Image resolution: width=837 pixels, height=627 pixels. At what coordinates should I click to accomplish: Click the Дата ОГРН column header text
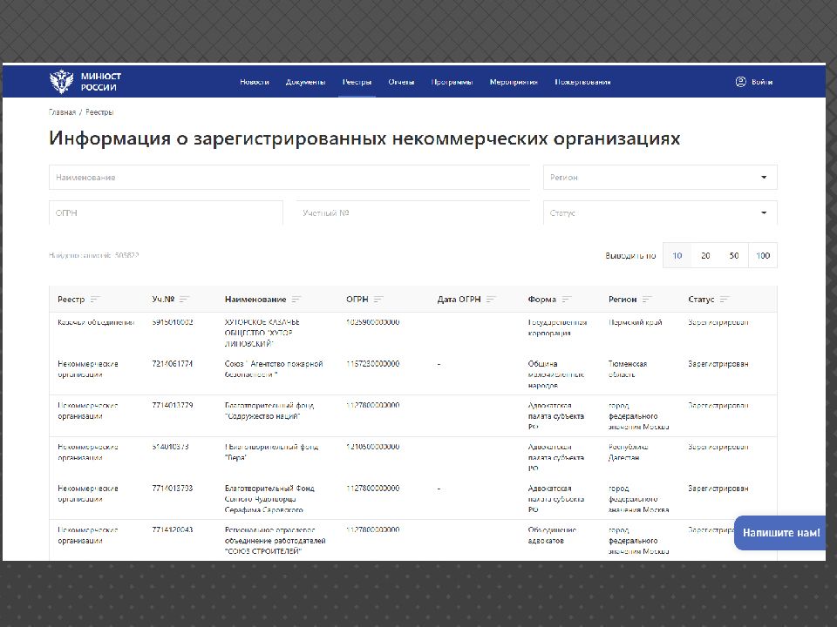point(459,299)
